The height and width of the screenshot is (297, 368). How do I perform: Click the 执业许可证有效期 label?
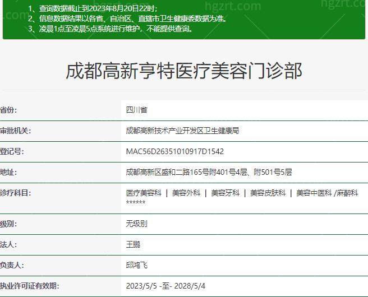(x=30, y=286)
